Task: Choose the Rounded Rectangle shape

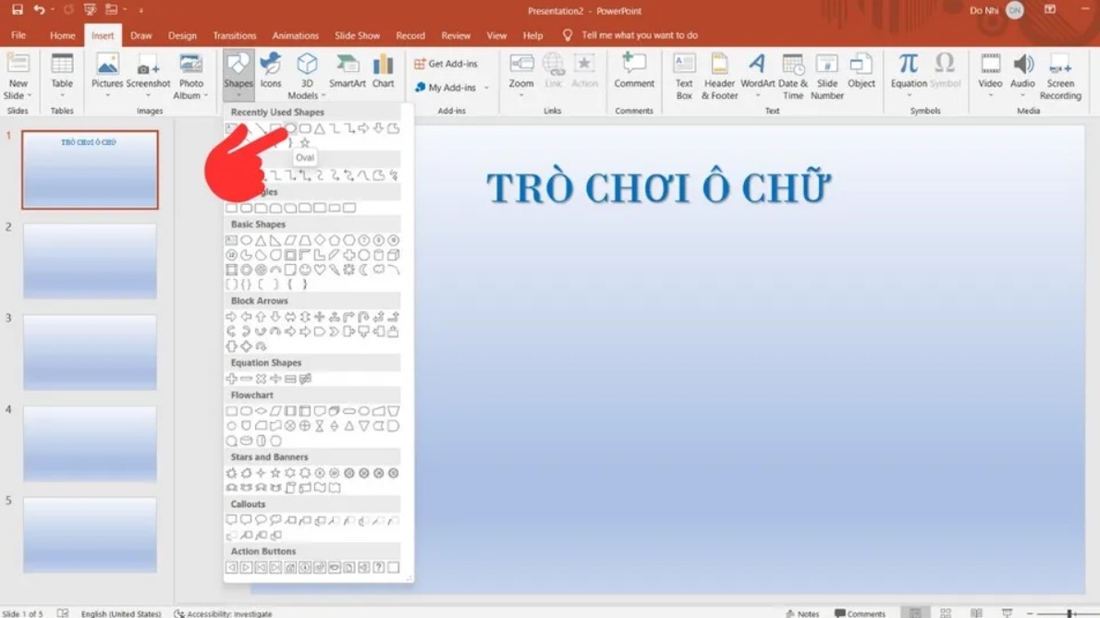Action: (246, 208)
